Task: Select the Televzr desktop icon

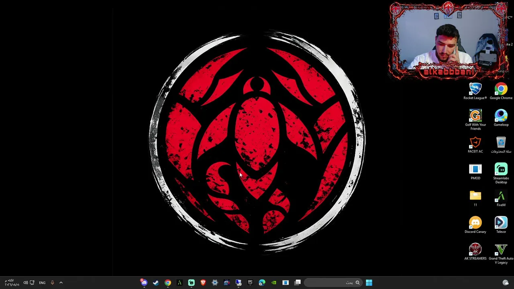Action: [501, 226]
